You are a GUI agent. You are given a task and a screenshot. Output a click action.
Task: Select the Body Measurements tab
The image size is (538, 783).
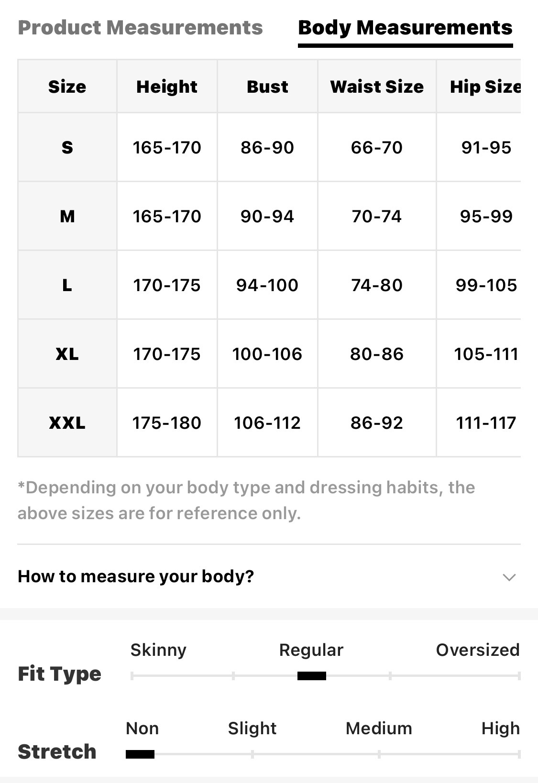pyautogui.click(x=405, y=28)
